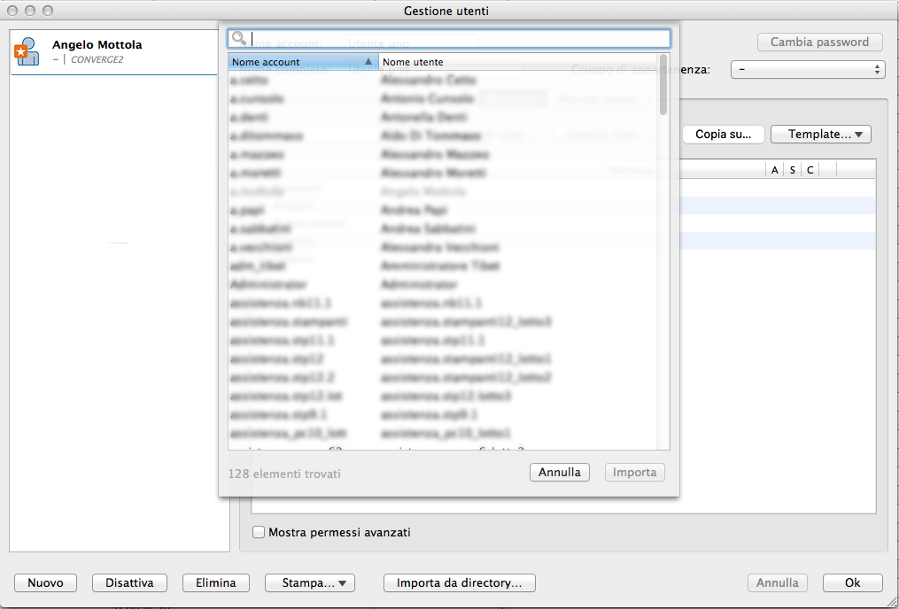The height and width of the screenshot is (609, 899).
Task: Click Angelo Mottola's user avatar icon
Action: [27, 52]
